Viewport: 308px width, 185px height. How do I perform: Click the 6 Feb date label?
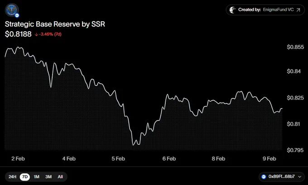click(169, 159)
